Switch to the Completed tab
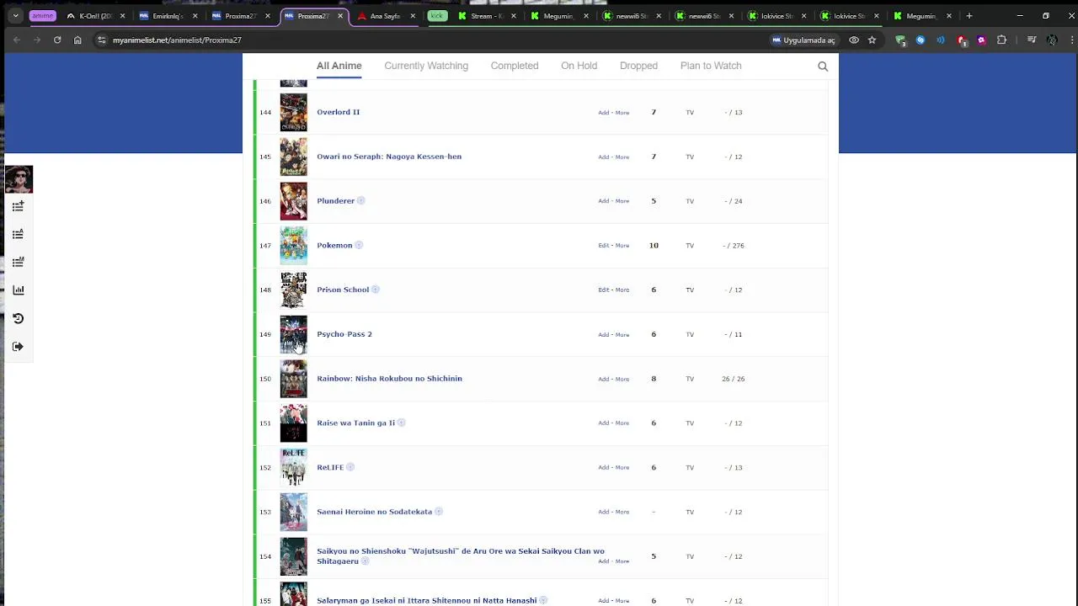 tap(515, 66)
